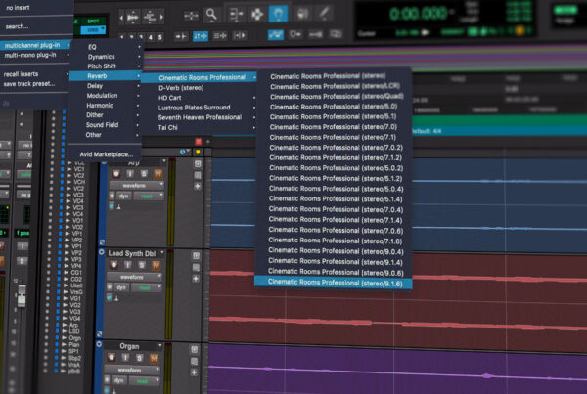Click dyn voice selector on Arp track
587x394 pixels.
(x=123, y=197)
